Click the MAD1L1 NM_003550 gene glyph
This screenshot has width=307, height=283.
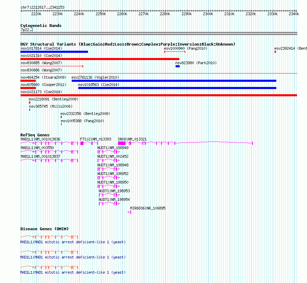point(49,152)
